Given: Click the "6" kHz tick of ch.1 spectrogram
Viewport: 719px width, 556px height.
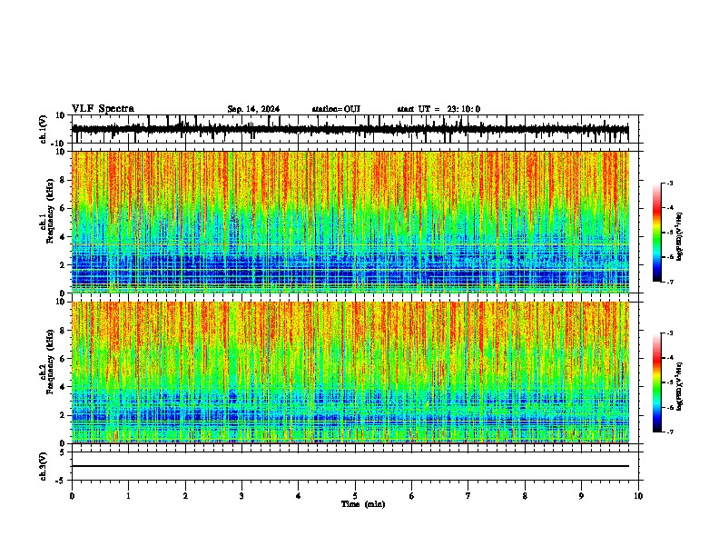Looking at the screenshot, I should pyautogui.click(x=63, y=208).
